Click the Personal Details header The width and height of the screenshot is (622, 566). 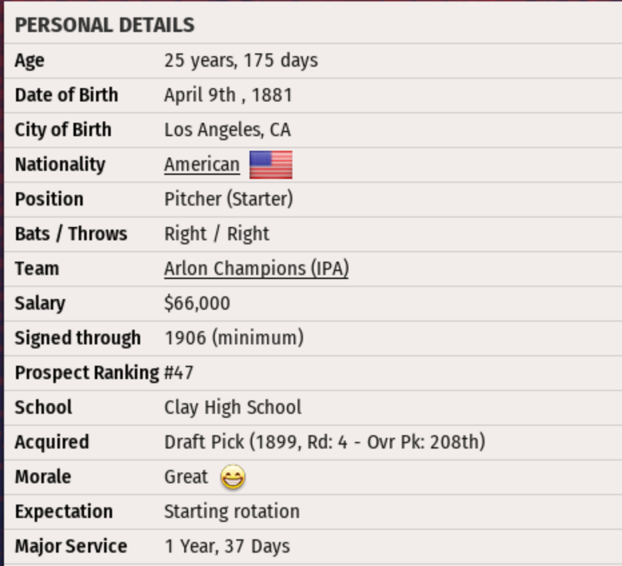105,25
